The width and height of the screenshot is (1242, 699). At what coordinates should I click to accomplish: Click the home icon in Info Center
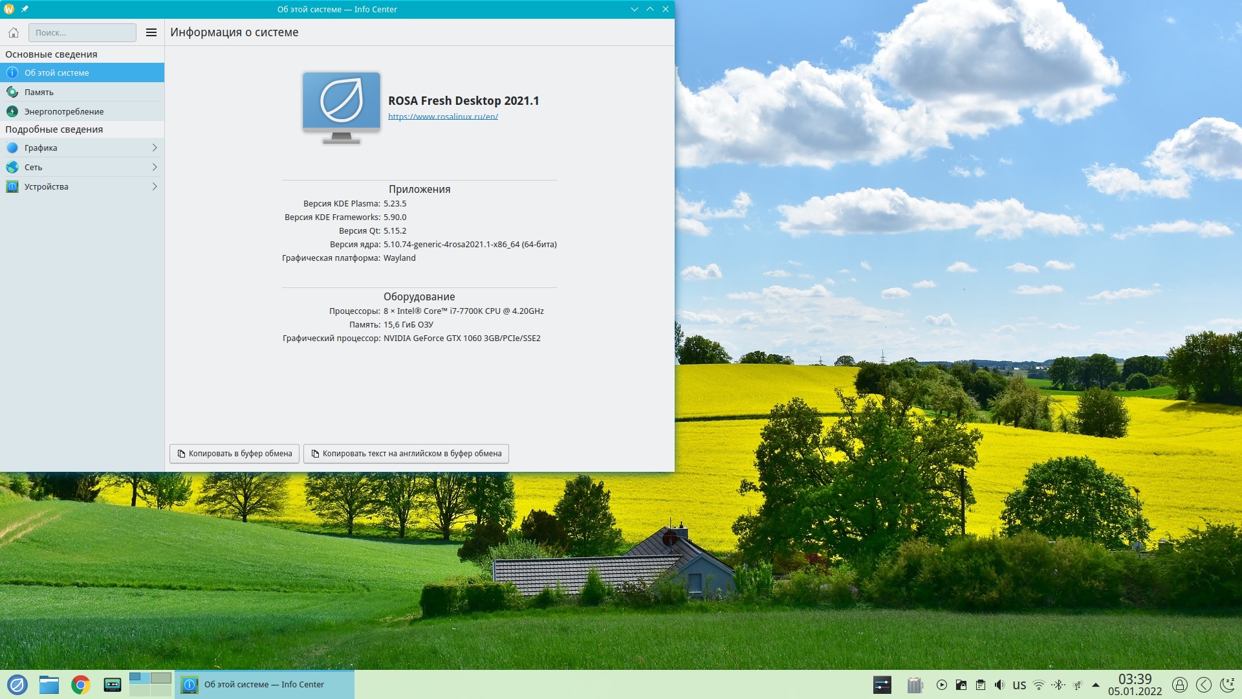(x=13, y=32)
